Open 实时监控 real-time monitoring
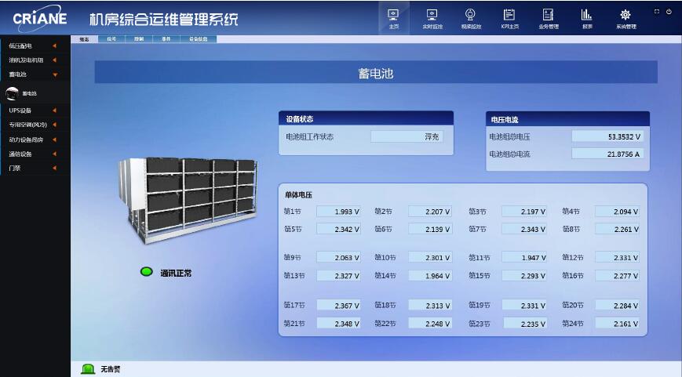This screenshot has height=377, width=682. [432, 18]
